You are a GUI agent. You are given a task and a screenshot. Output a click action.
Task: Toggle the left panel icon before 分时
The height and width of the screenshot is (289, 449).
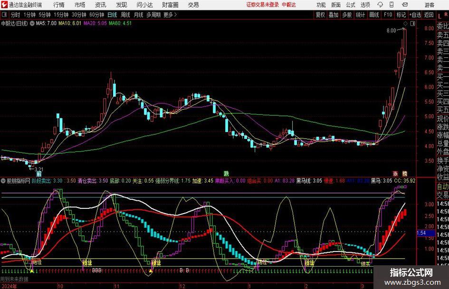(x=4, y=15)
